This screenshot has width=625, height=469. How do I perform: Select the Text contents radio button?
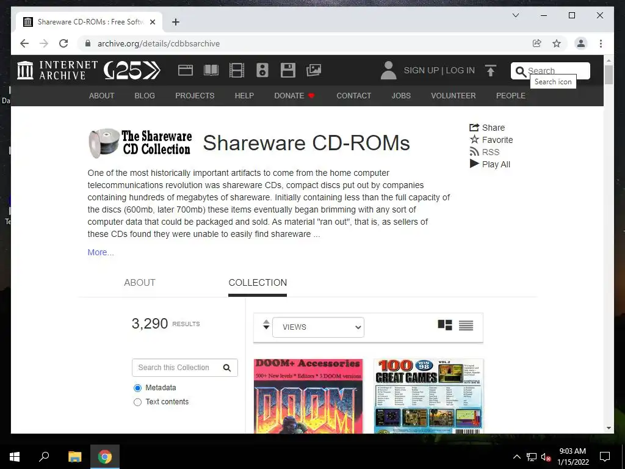137,402
